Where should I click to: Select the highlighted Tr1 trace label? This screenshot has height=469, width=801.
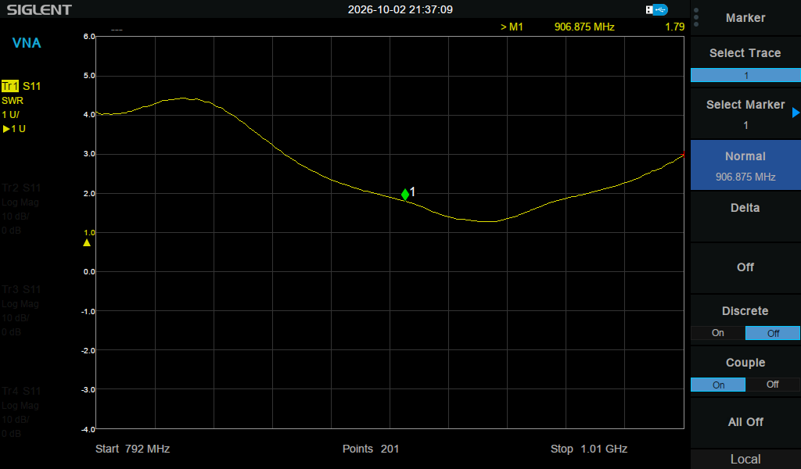[x=9, y=86]
